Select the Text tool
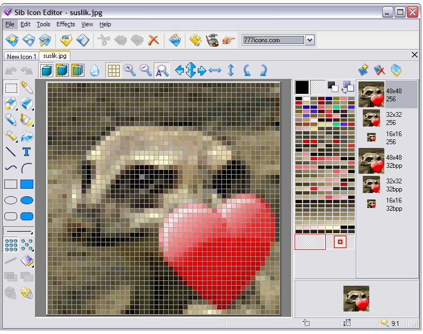The height and width of the screenshot is (334, 423). coord(27,152)
